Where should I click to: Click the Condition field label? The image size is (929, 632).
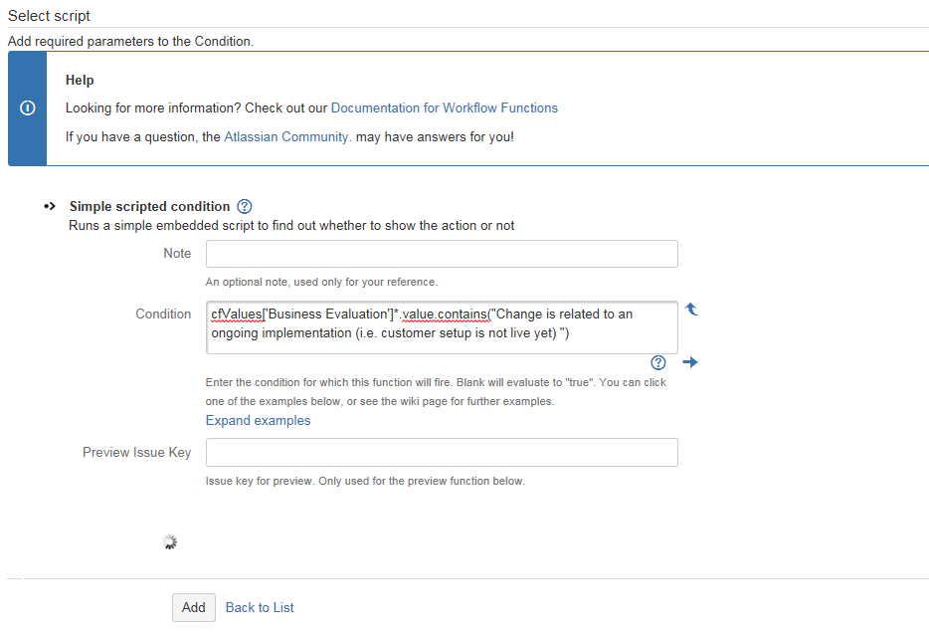click(x=163, y=314)
